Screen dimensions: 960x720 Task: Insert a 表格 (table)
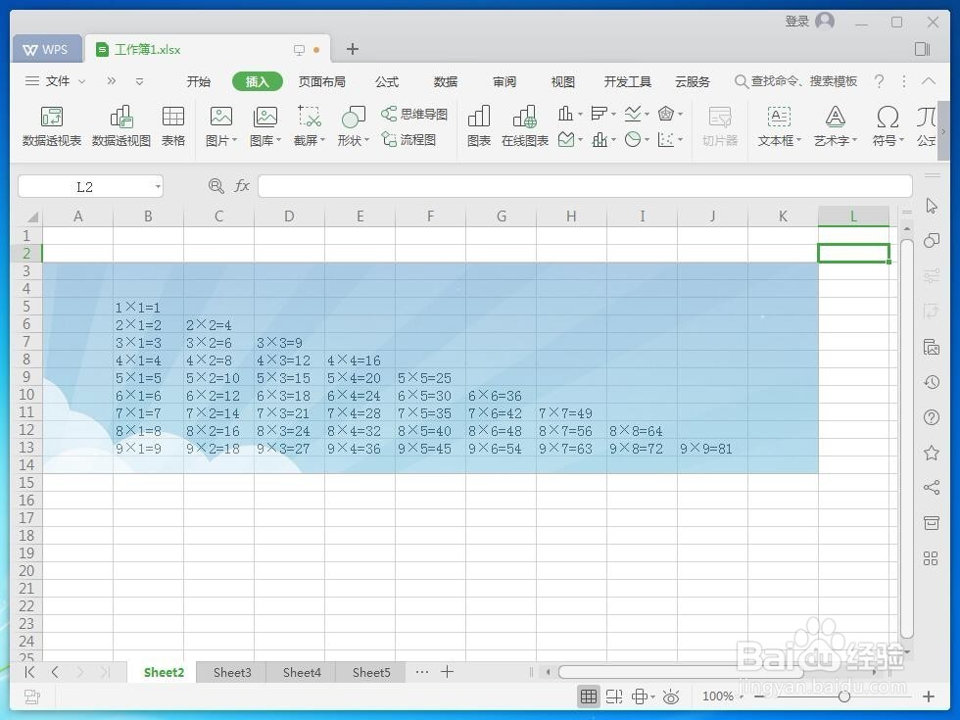[173, 125]
